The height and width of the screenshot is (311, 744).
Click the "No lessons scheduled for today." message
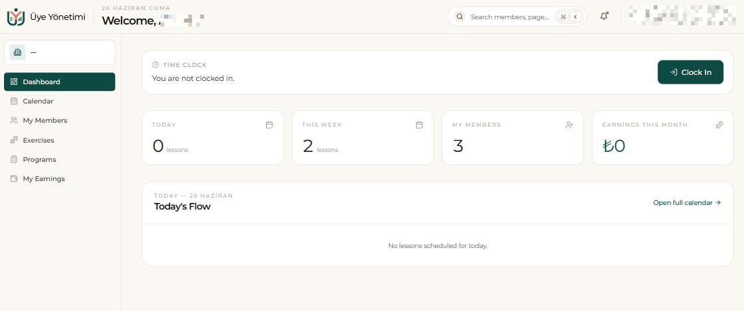[438, 245]
